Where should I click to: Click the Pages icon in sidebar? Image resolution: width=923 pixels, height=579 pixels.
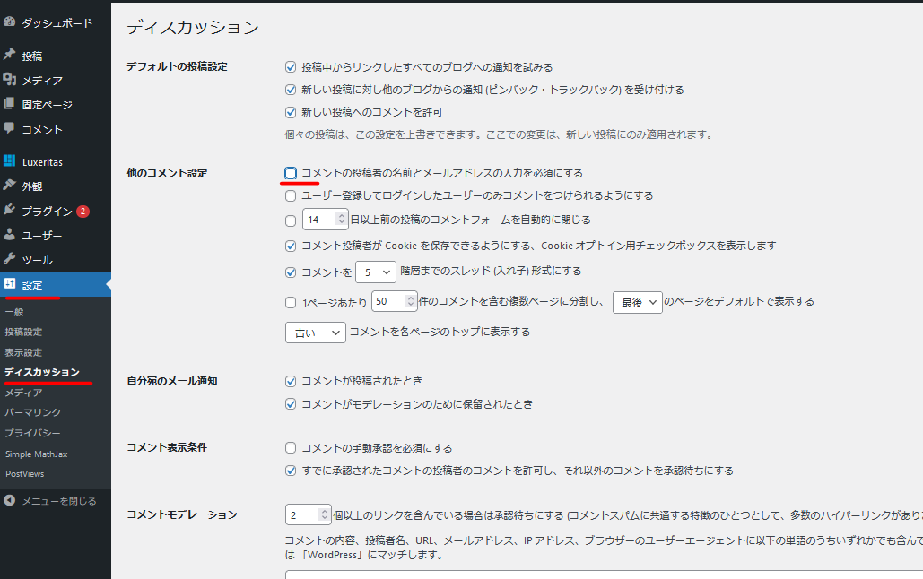10,104
